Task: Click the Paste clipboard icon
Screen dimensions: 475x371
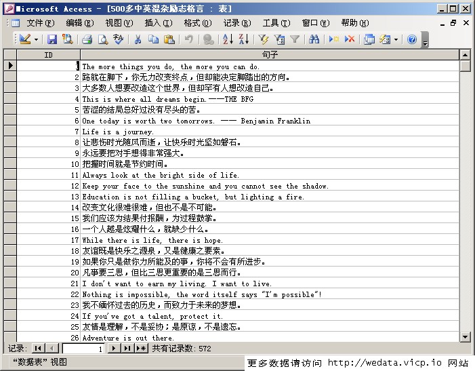Action: click(169, 39)
